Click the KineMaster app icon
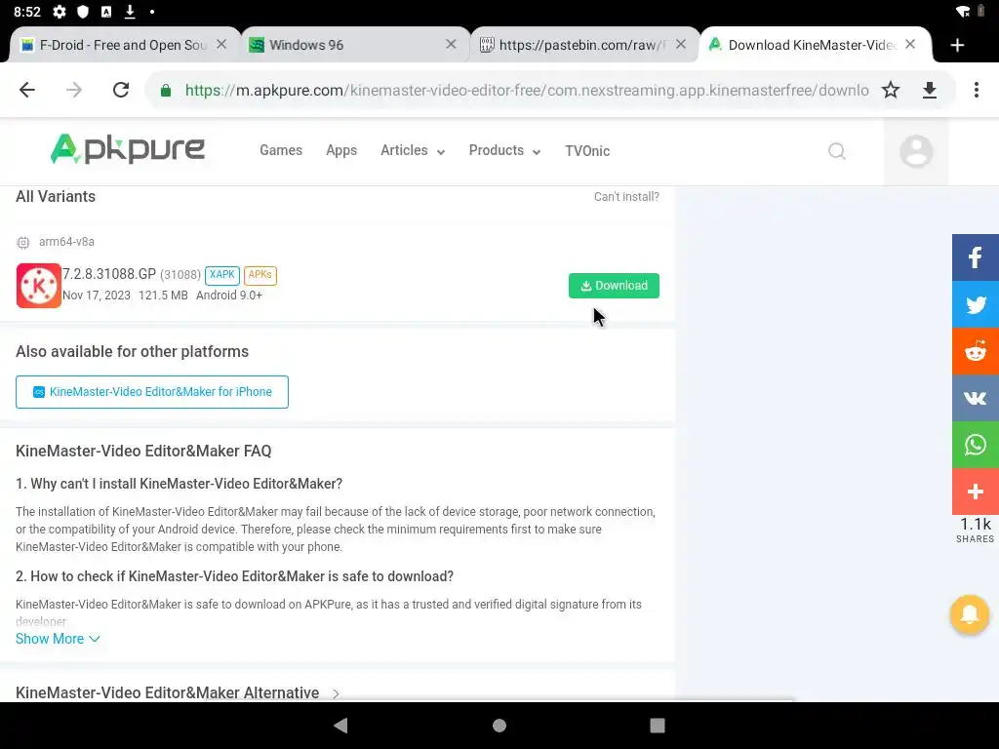This screenshot has width=999, height=749. pos(39,286)
